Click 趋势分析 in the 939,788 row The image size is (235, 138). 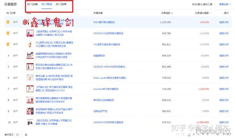click(224, 33)
